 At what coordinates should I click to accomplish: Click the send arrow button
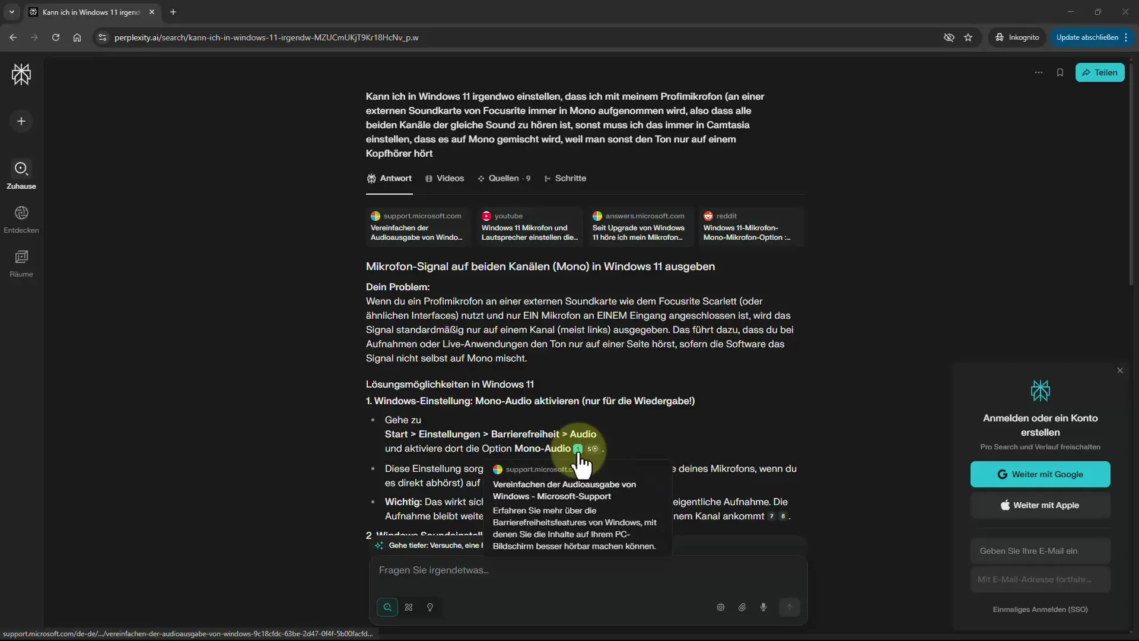[790, 607]
